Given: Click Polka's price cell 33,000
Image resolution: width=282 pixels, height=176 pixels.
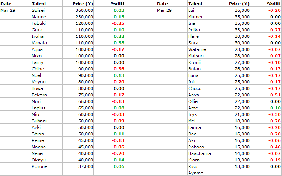Looking at the screenshot, I should point(235,30).
